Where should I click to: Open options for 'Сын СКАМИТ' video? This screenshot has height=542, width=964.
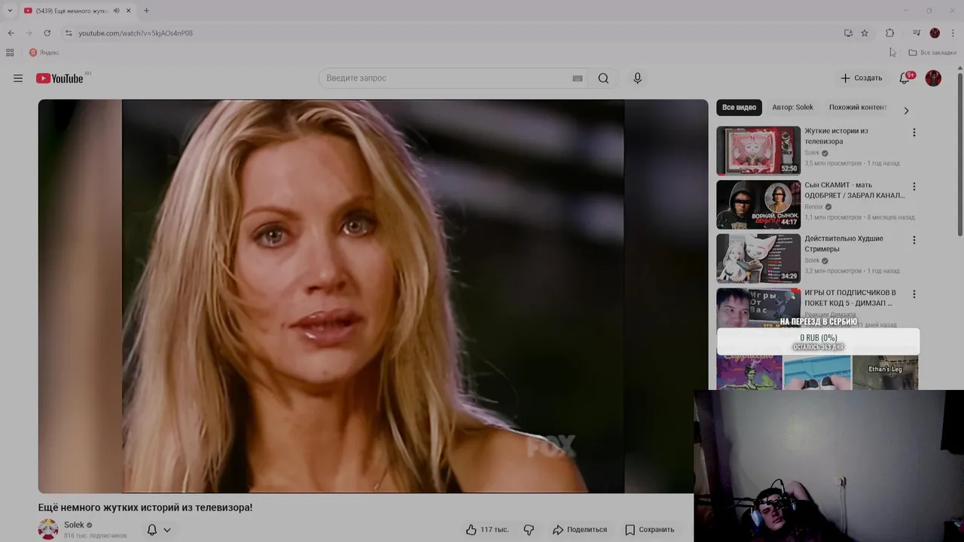[x=914, y=187]
